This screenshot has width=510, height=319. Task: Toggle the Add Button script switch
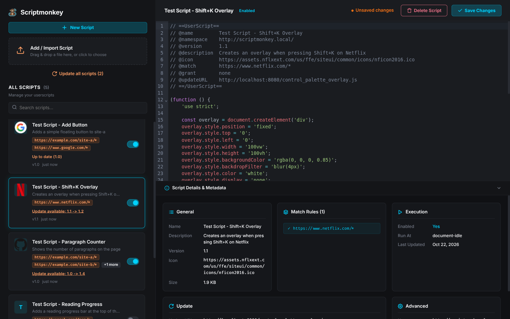133,144
